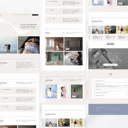128x128 pixels.
Task: Click the hero headline 'Let your inner light shine,'
Action: coord(29,25)
